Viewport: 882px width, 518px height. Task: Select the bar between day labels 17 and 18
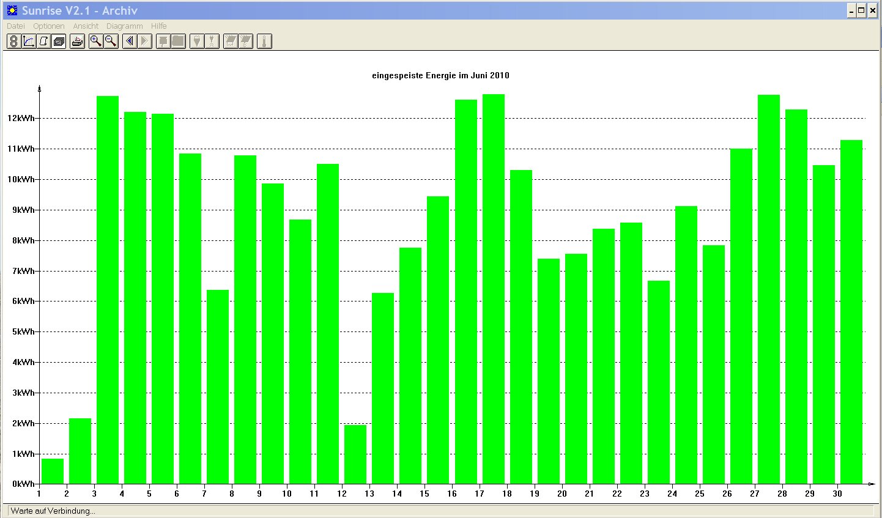(x=494, y=289)
